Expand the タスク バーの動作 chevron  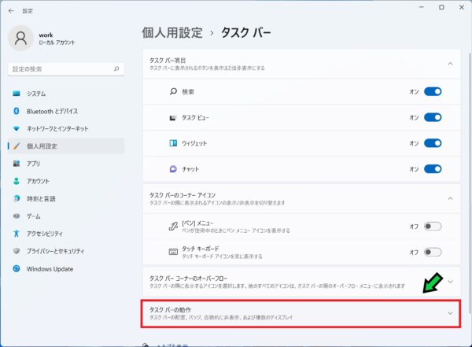[450, 313]
